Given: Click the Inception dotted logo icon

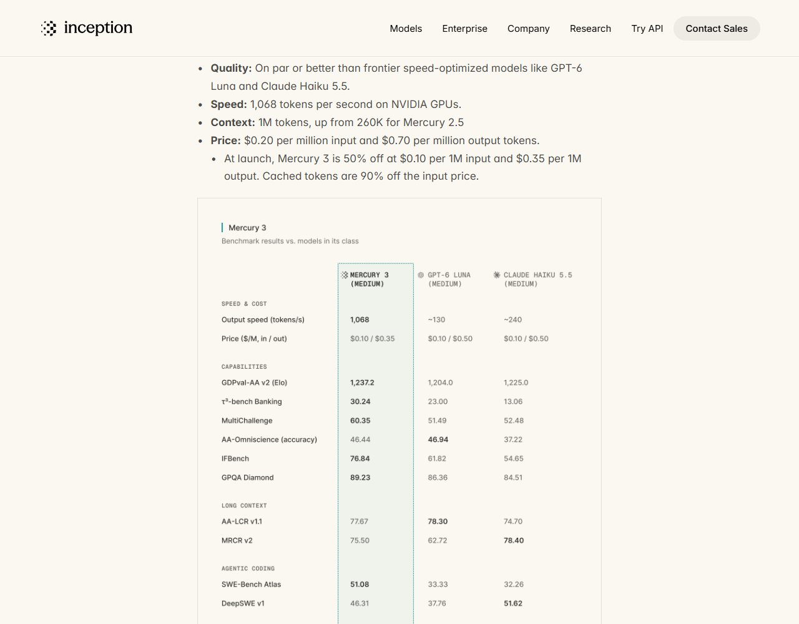Looking at the screenshot, I should (x=49, y=28).
